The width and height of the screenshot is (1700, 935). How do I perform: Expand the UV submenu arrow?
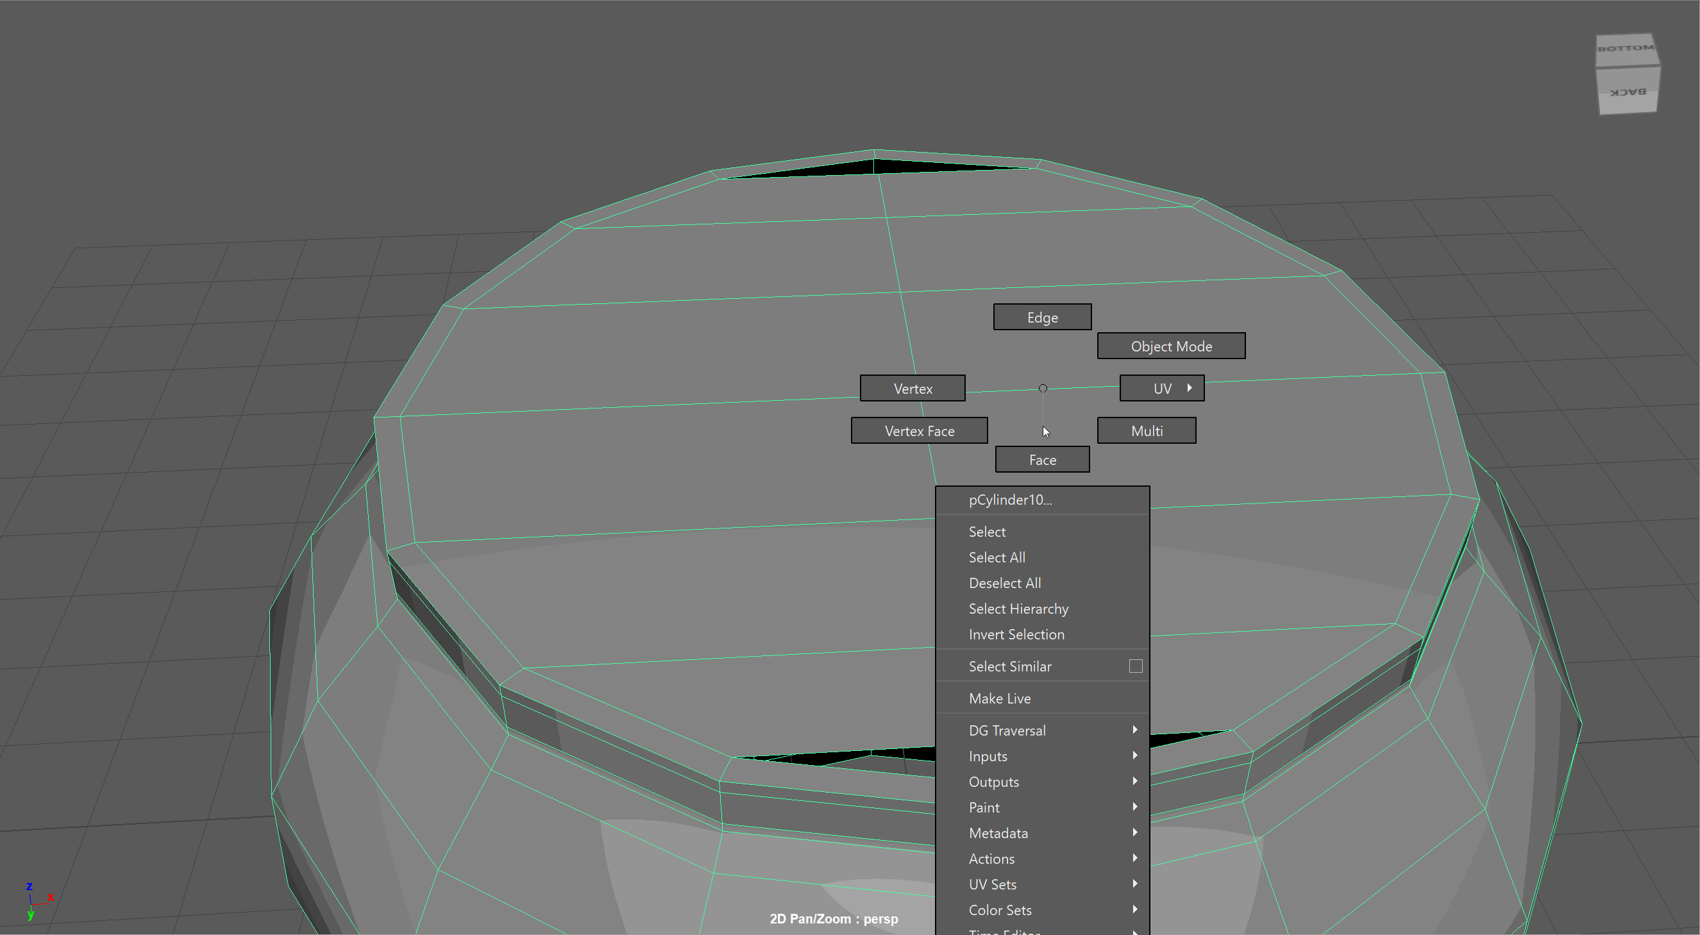point(1189,388)
